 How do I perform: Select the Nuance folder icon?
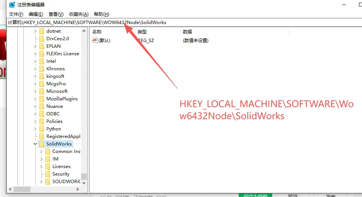(41, 106)
